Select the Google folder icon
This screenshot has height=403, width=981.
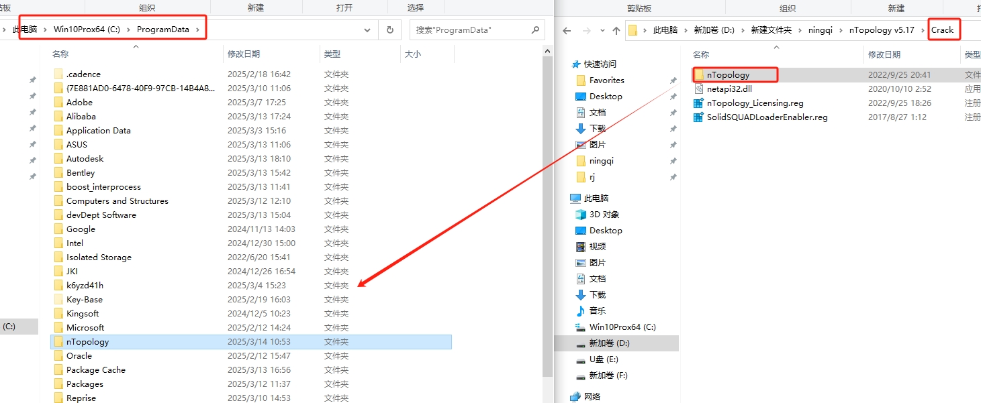click(x=58, y=229)
